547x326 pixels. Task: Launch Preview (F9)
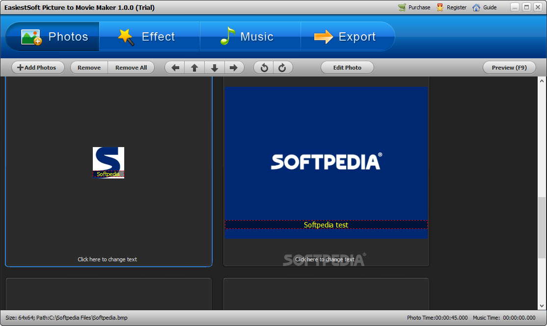(x=509, y=68)
